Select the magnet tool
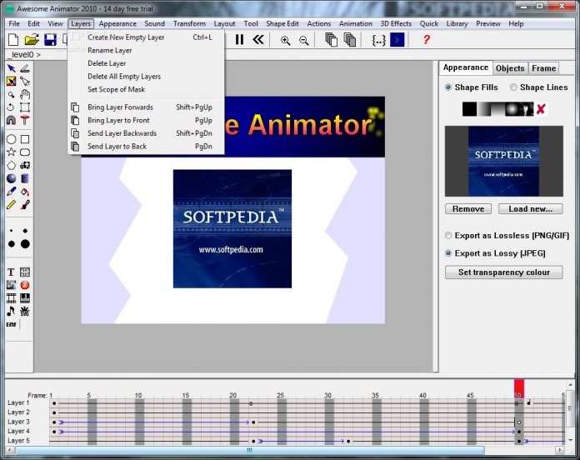The image size is (580, 460). tap(11, 120)
